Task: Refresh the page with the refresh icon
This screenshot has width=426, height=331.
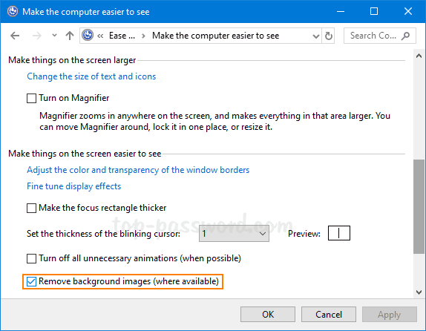Action: pyautogui.click(x=329, y=36)
